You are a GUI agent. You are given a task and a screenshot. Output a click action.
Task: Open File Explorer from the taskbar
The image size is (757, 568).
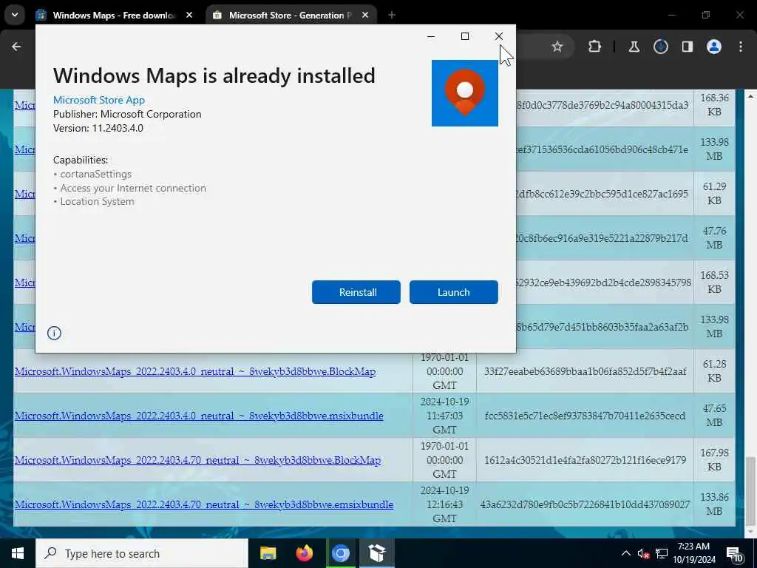coord(268,553)
